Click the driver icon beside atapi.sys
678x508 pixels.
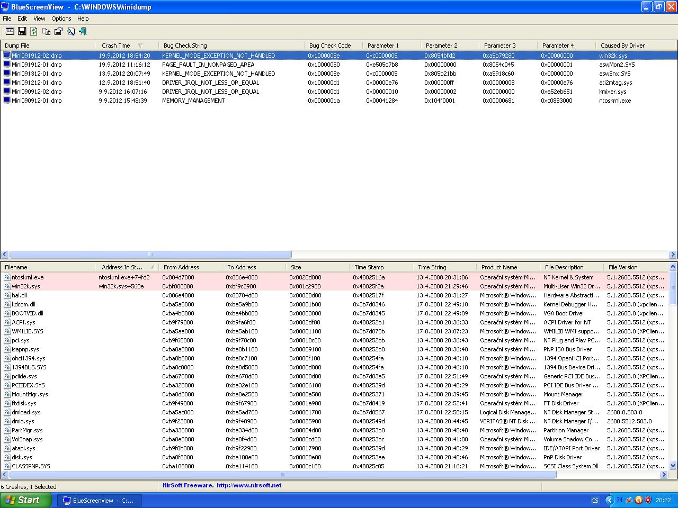[7, 448]
